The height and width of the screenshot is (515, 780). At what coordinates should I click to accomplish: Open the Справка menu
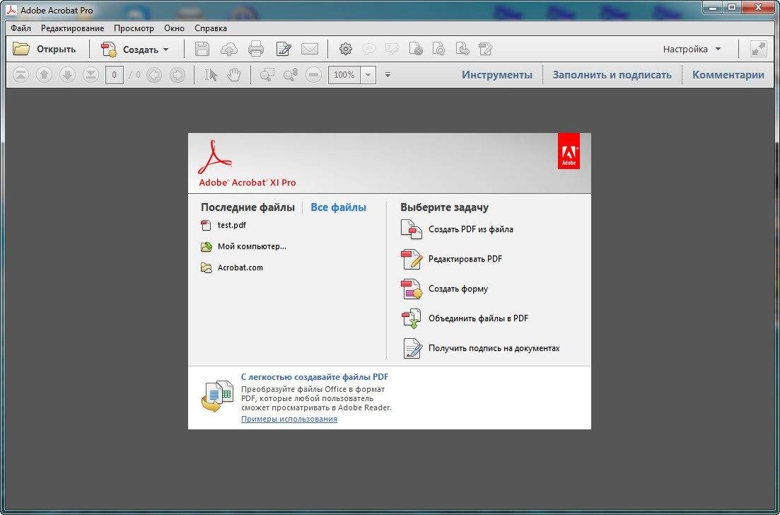[x=211, y=28]
